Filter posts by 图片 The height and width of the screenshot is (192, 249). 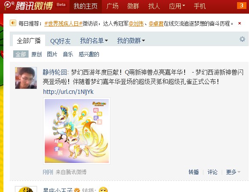tap(52, 54)
